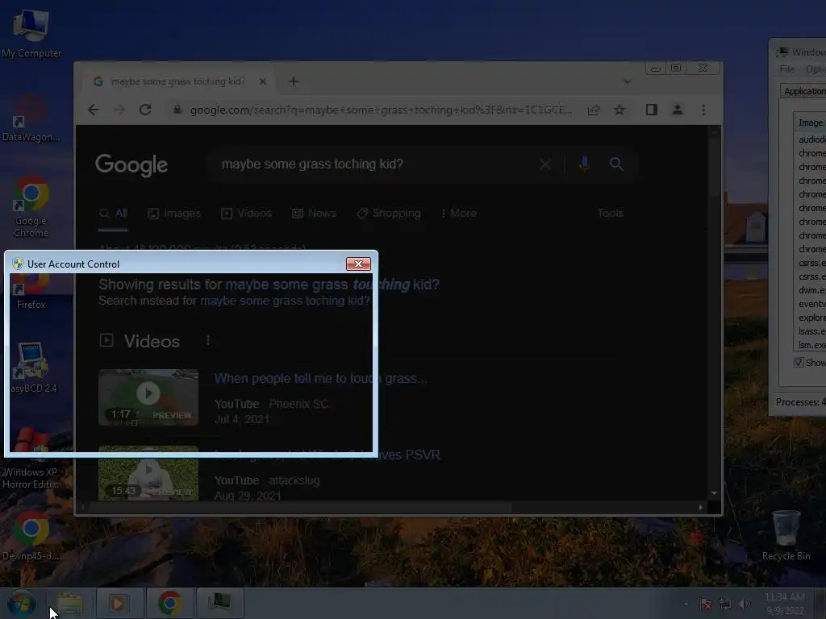This screenshot has width=826, height=619.
Task: Click the voice search microphone
Action: 584,164
